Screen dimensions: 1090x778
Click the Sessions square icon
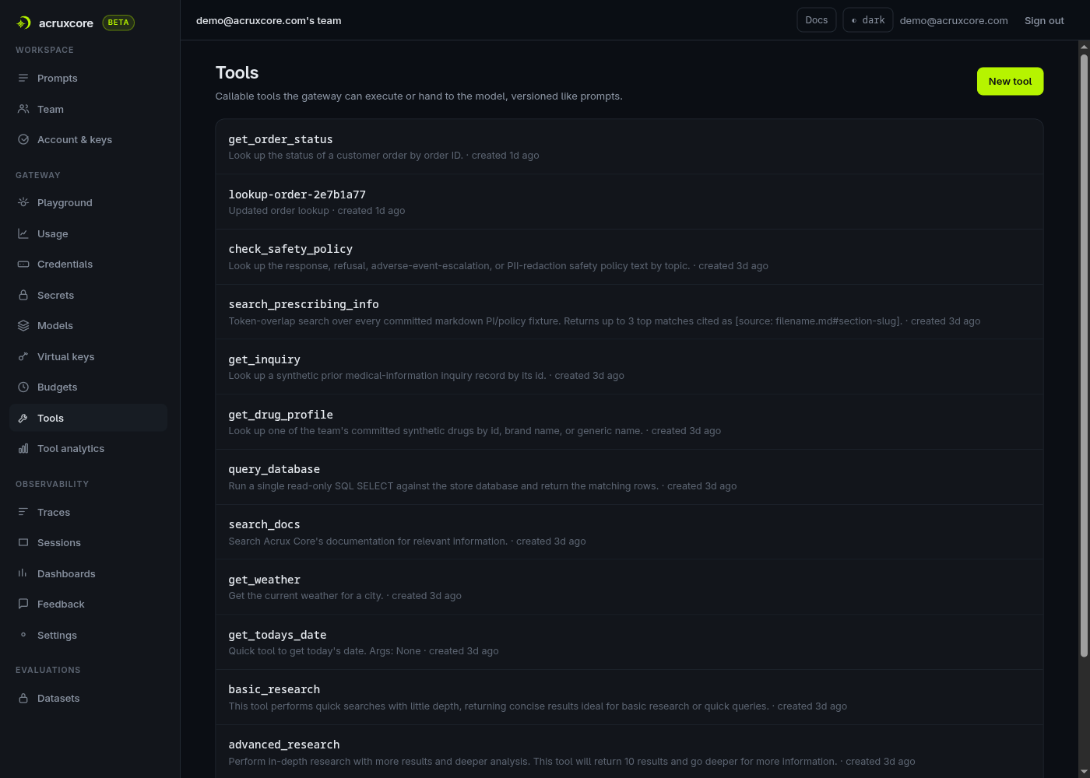tap(23, 542)
